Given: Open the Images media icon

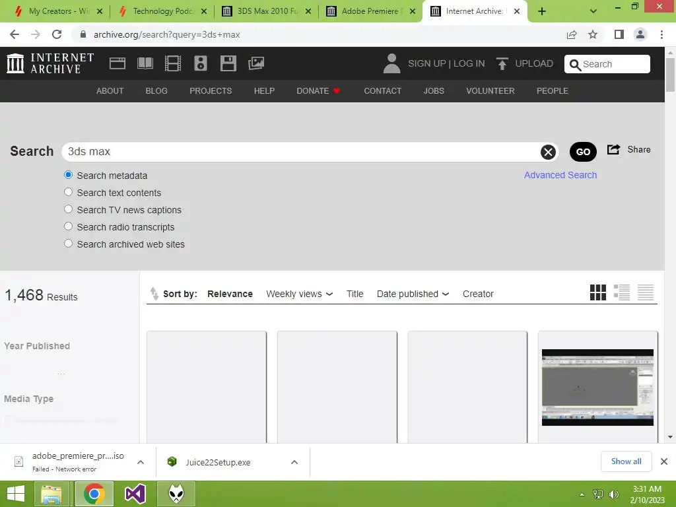Looking at the screenshot, I should (256, 63).
